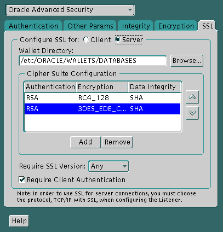
Task: Focus the Wallet Directory input field
Action: pos(93,61)
